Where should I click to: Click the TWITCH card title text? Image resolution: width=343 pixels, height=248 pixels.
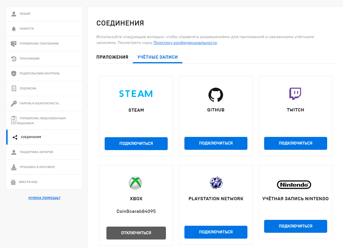(x=296, y=110)
